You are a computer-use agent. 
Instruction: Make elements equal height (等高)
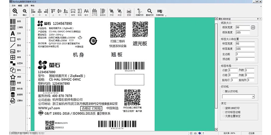(x=80, y=12)
